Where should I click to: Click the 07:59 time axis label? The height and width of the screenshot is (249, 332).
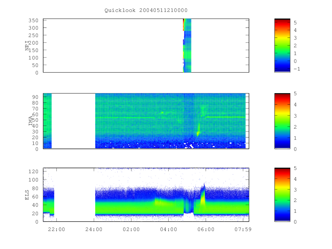click(x=243, y=229)
